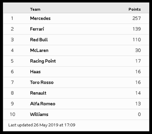
Task: Select the Mercedes team name
Action: click(x=40, y=18)
